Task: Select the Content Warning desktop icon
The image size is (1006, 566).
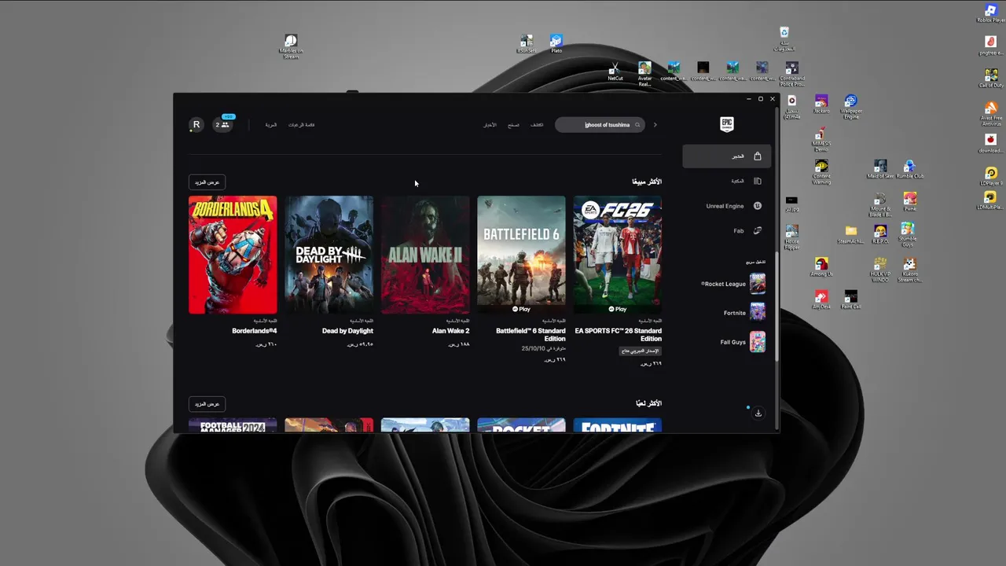Action: 821,172
